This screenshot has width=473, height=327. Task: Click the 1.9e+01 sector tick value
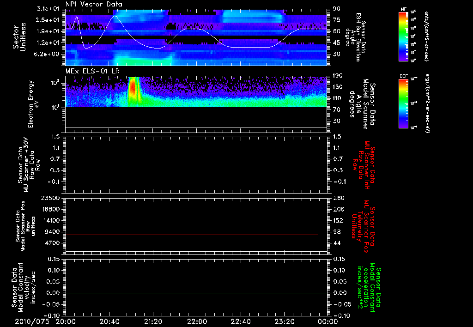[x=48, y=31]
